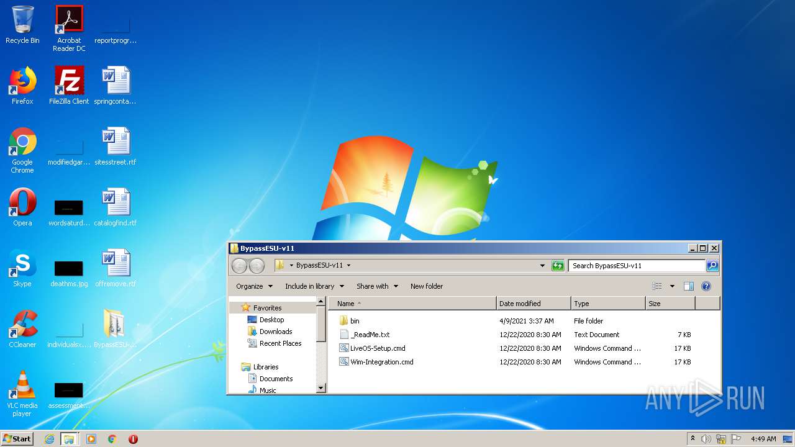Open Recent Places in navigation pane
Viewport: 795px width, 447px height.
[x=280, y=343]
